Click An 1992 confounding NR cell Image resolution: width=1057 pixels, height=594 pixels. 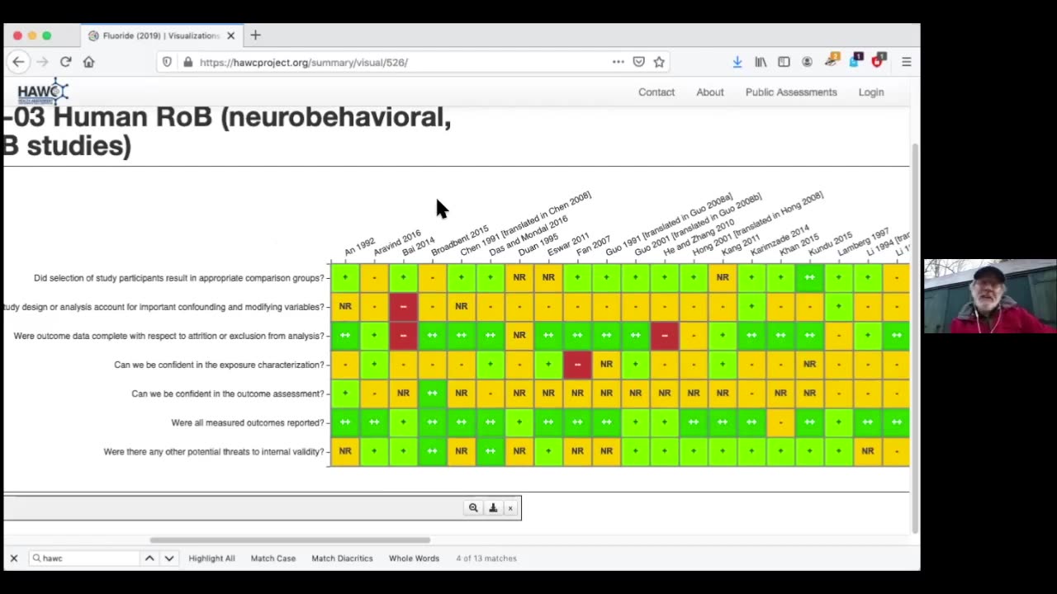click(345, 306)
